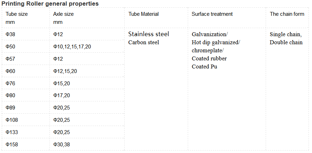Image resolution: width=312 pixels, height=153 pixels.
Task: Select the Tube Material header cell
Action: (x=144, y=14)
